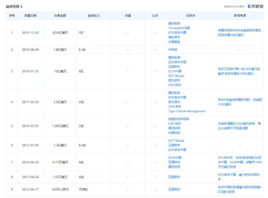Select the date cell 2018-07-23

click(x=30, y=71)
